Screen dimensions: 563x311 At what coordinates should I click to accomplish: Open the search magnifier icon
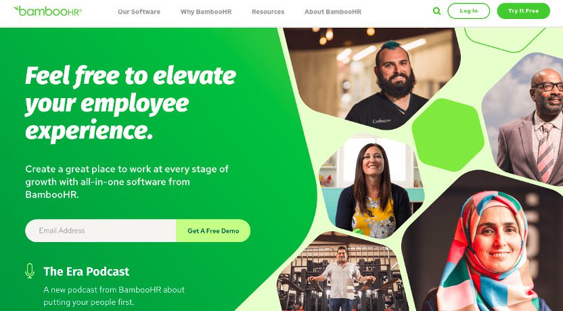tap(436, 11)
